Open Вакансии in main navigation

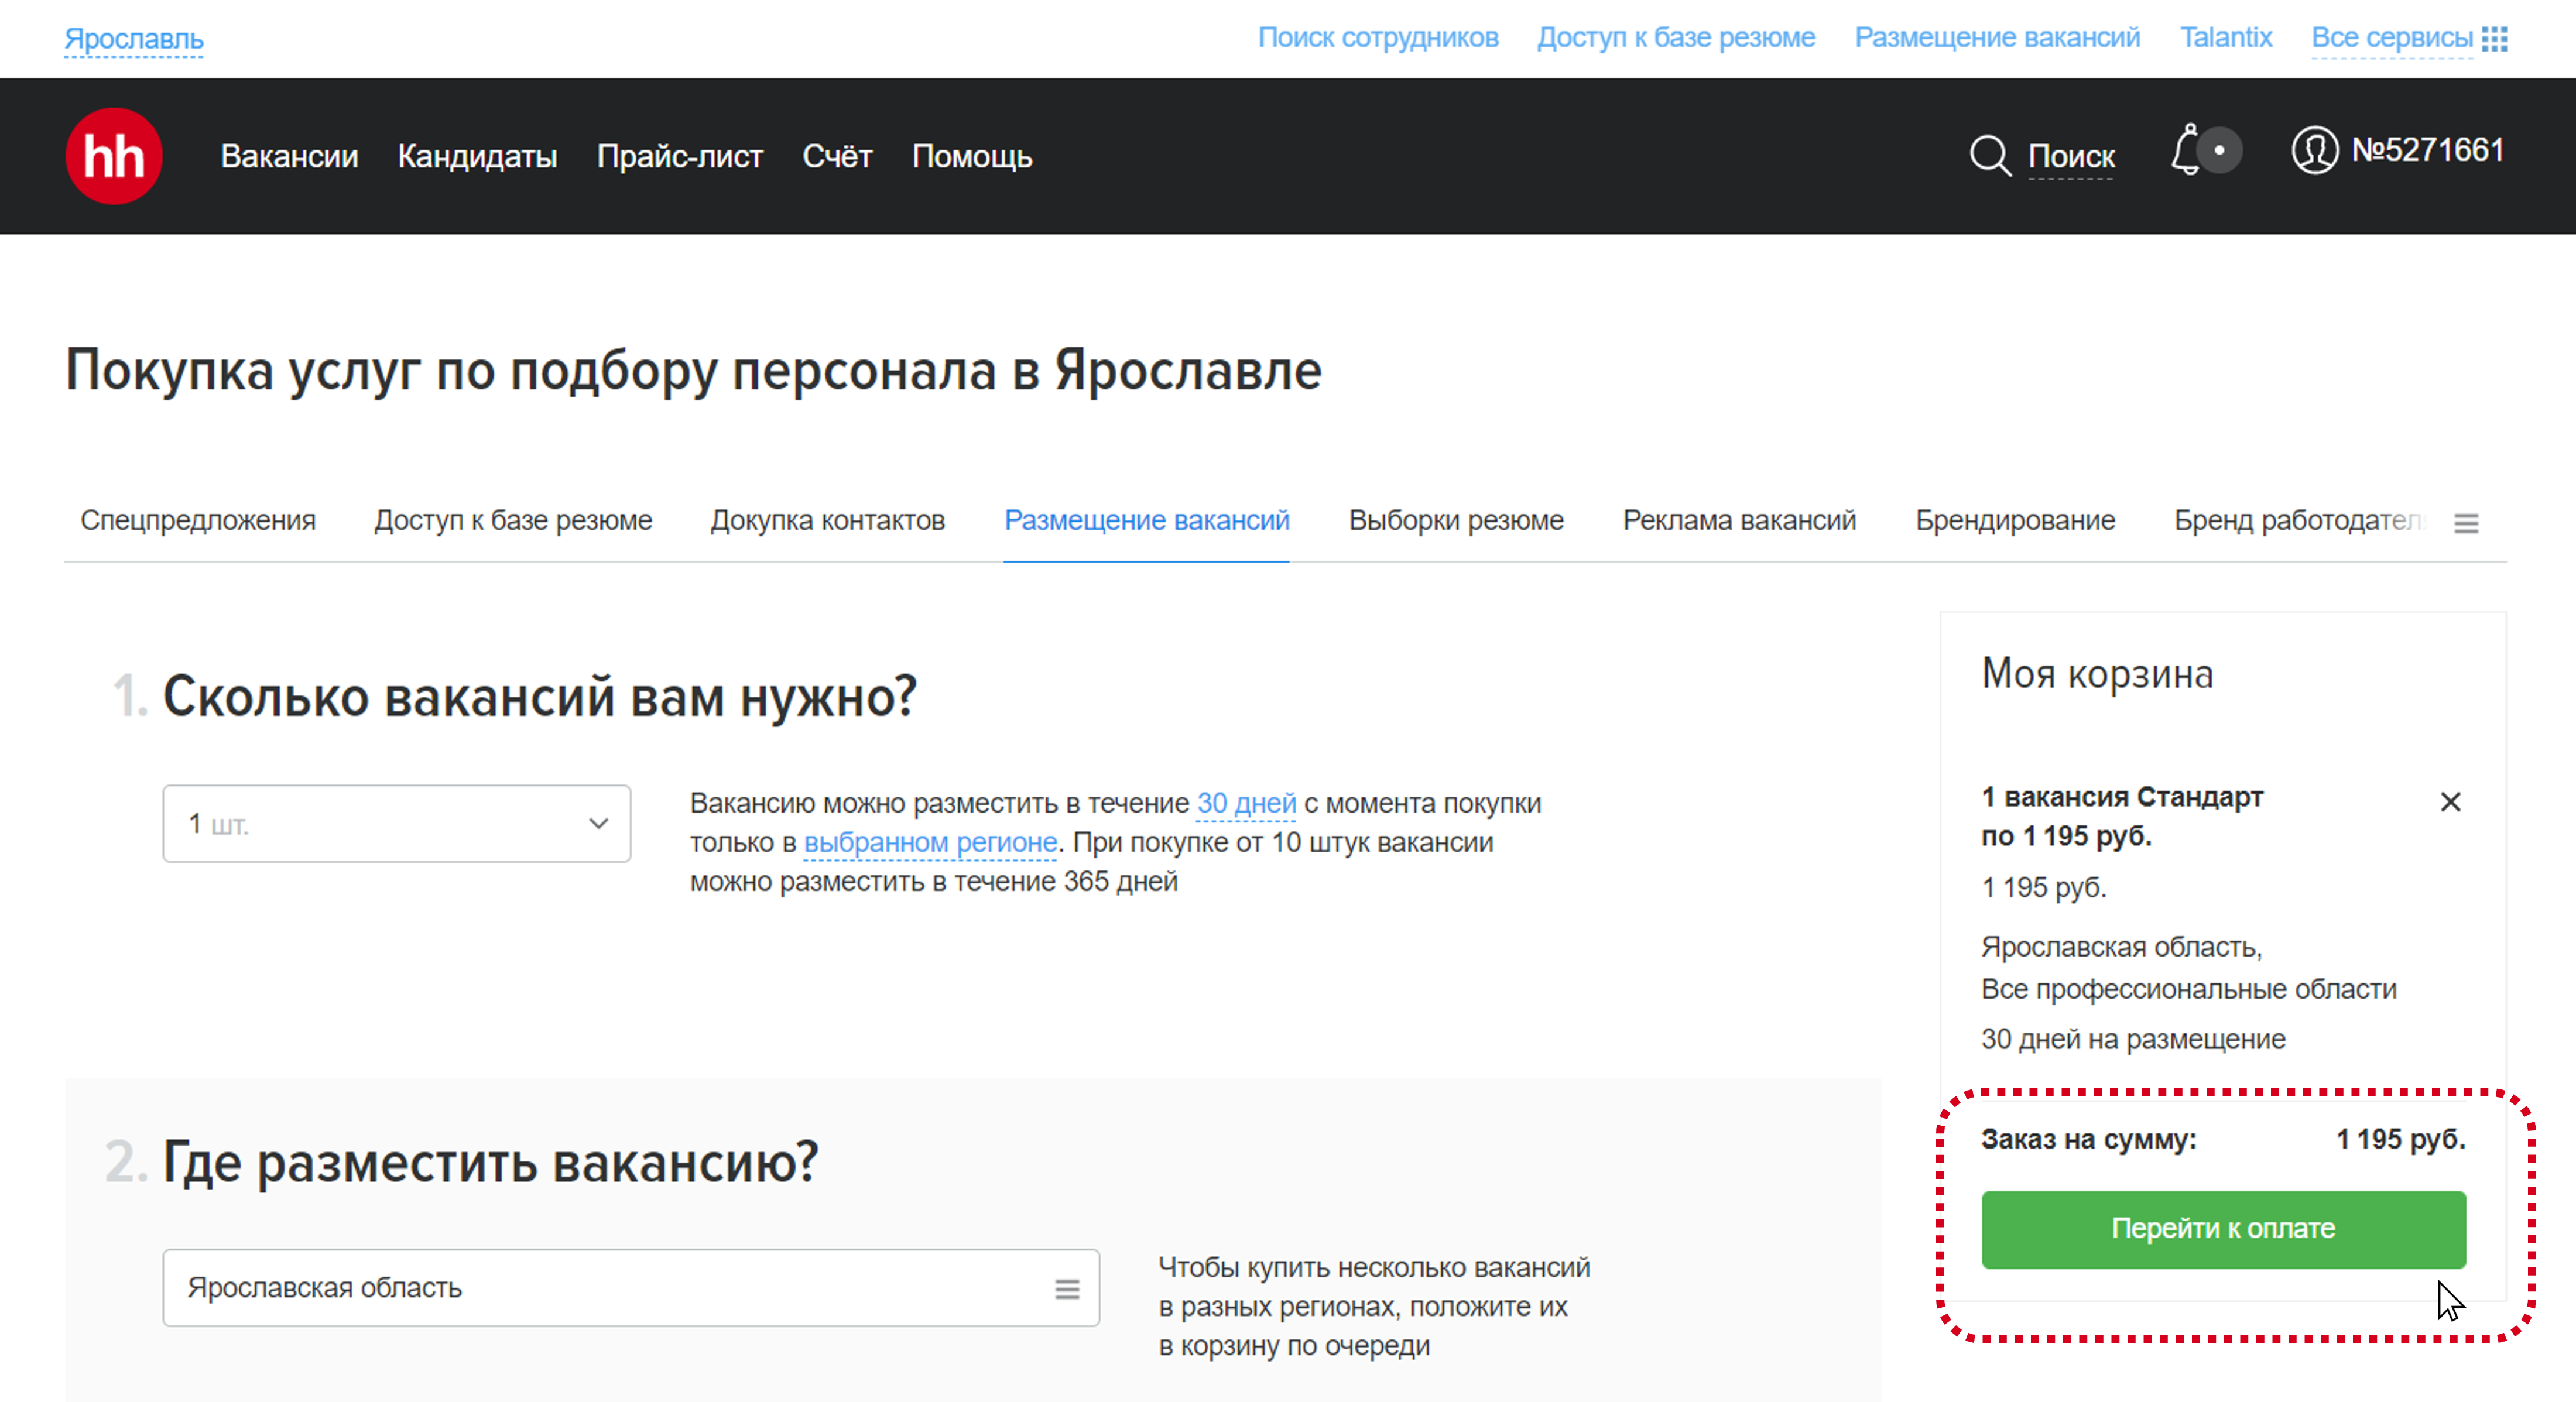289,157
